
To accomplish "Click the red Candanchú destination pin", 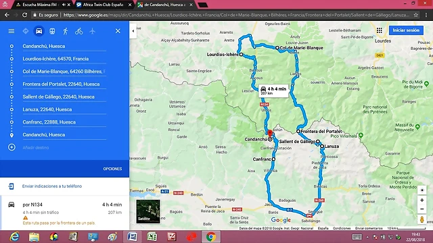I will pyautogui.click(x=270, y=134).
